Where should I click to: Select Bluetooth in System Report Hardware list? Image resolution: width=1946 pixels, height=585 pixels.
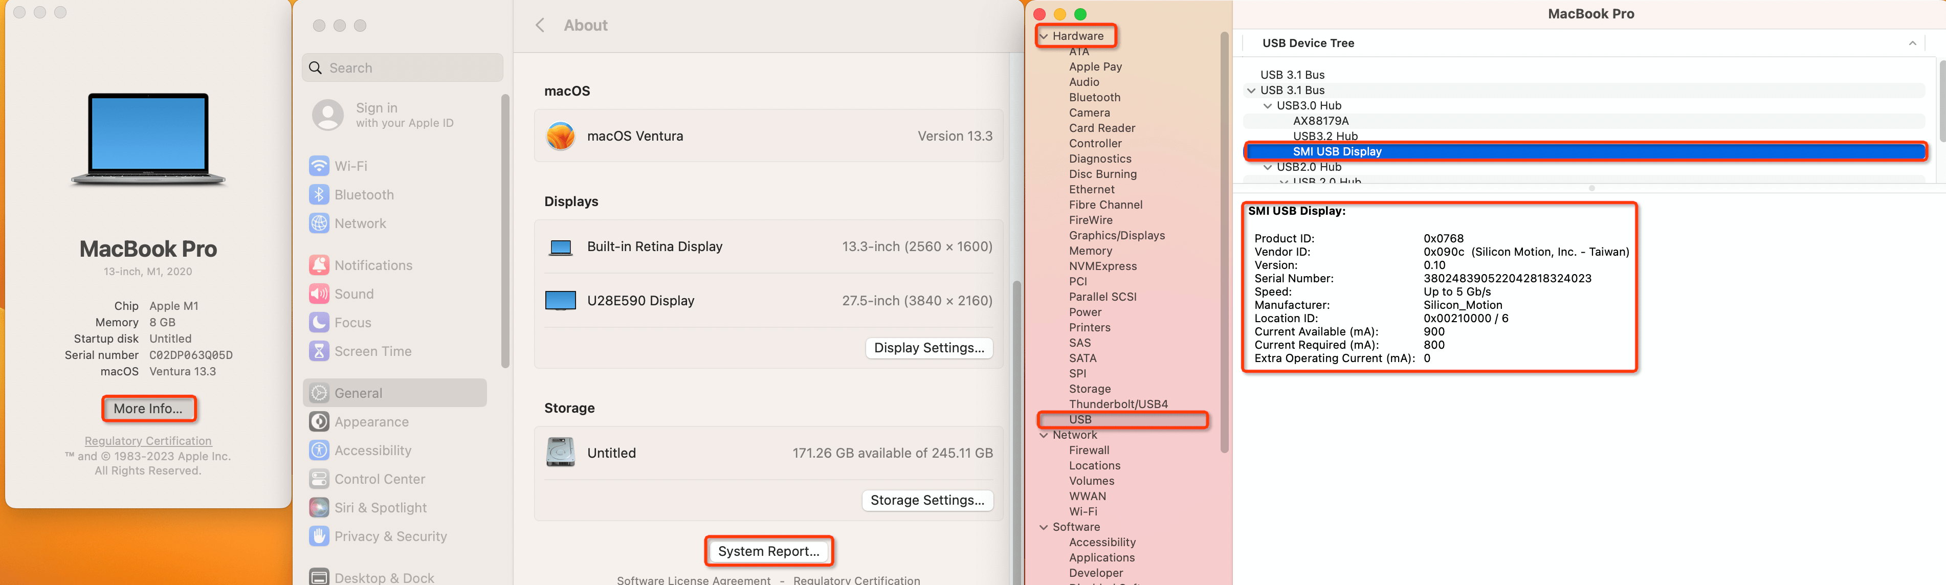pos(1095,97)
